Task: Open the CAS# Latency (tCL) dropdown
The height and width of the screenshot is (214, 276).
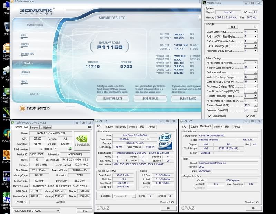Action: click(256, 32)
